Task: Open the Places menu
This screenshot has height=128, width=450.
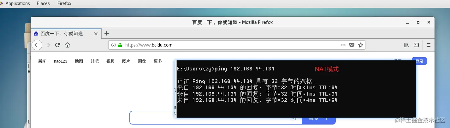Action: coord(43,3)
